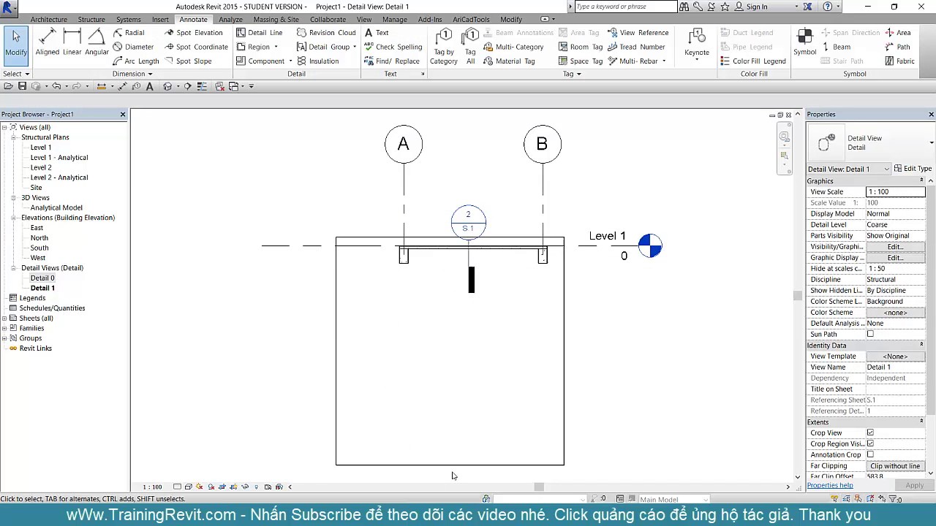Viewport: 936px width, 526px height.
Task: Switch to the Structure ribbon tab
Action: 91,20
